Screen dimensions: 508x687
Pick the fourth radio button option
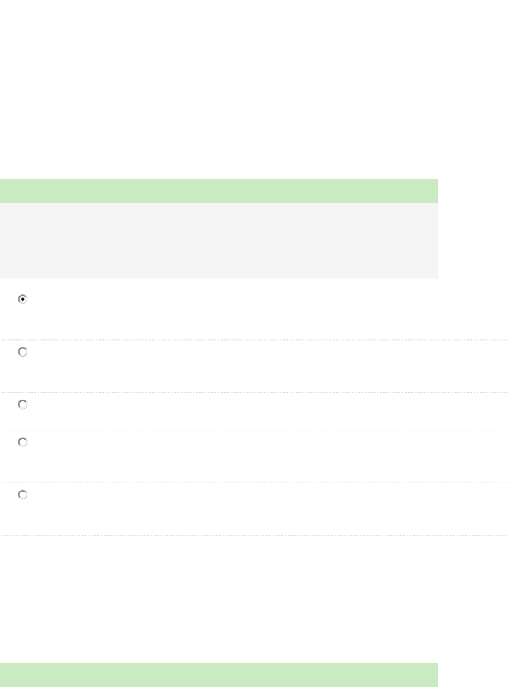(22, 443)
